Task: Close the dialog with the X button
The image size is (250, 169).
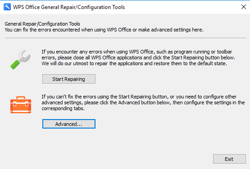Action: tap(243, 7)
